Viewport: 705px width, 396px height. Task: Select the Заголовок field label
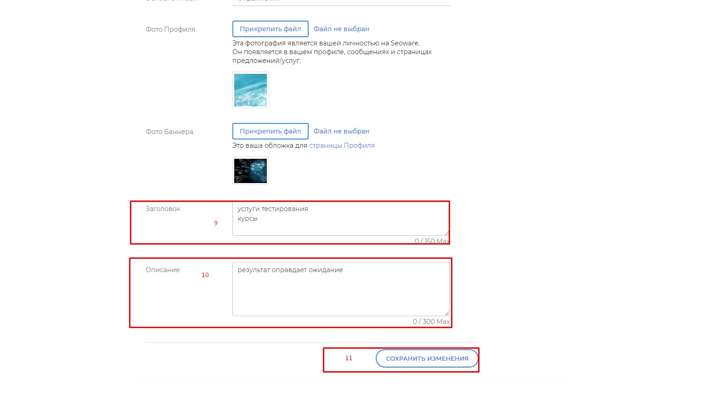tap(163, 209)
